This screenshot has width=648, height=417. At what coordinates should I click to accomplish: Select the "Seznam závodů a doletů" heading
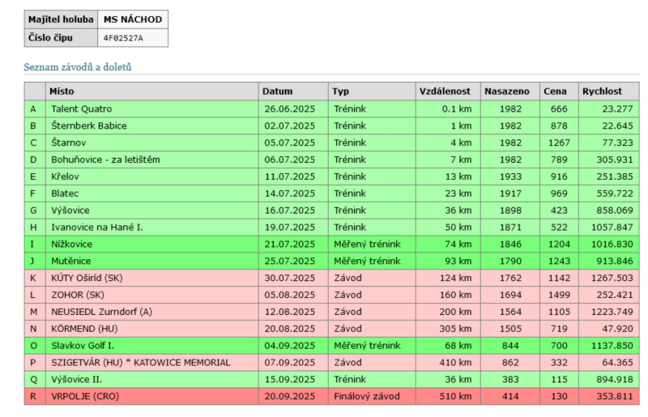[x=78, y=67]
